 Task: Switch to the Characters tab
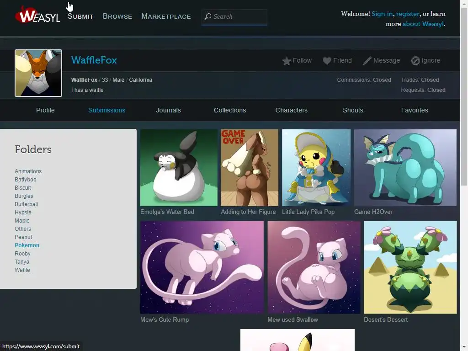(291, 110)
